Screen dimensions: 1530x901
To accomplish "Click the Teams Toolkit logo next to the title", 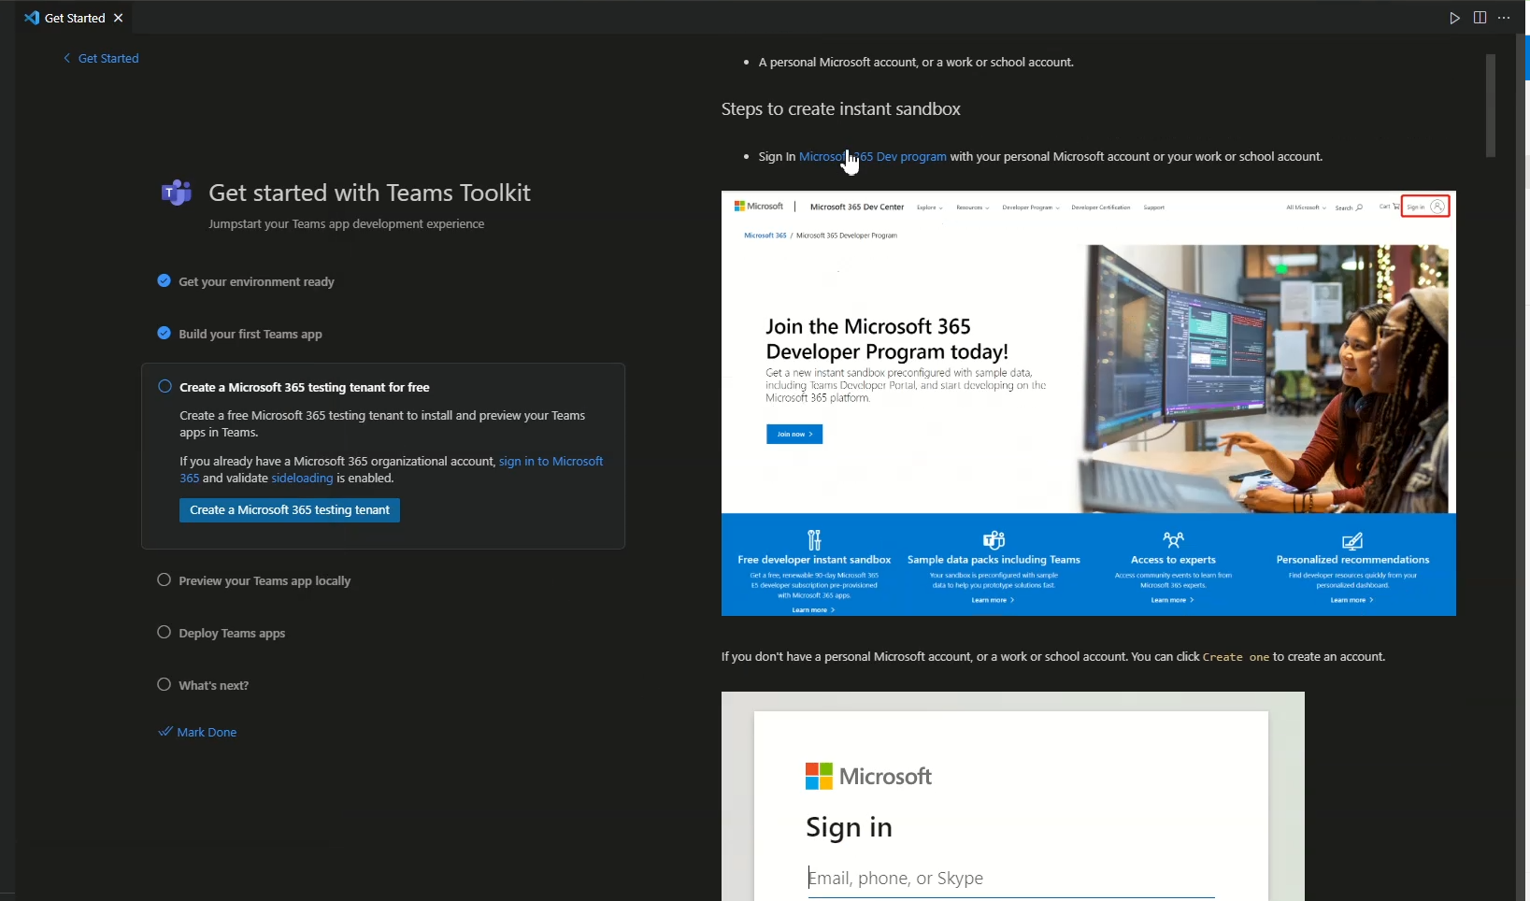I will (x=178, y=193).
